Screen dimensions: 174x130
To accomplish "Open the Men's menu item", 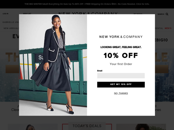I will coord(168,28).
